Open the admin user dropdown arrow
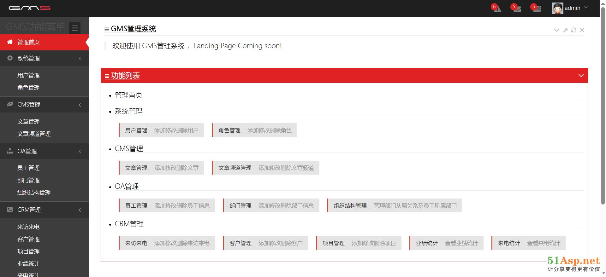Viewport: 606px width, 277px height. coord(586,8)
